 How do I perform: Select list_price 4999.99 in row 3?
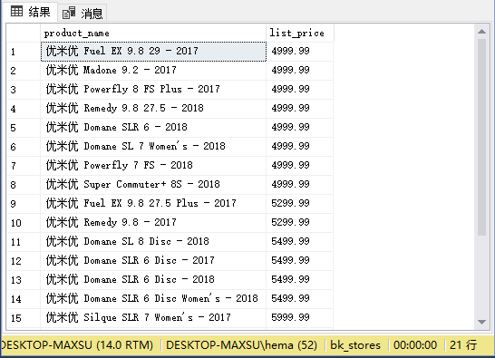[x=299, y=90]
